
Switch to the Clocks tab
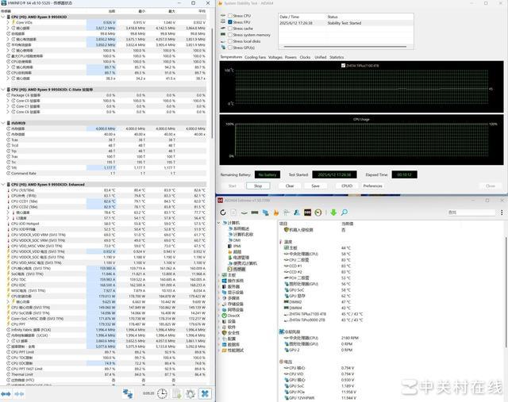click(305, 57)
